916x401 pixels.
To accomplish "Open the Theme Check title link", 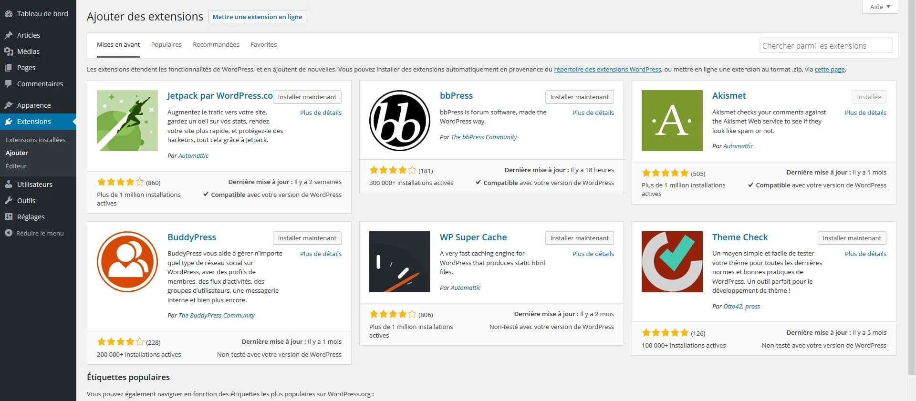I will [x=740, y=237].
